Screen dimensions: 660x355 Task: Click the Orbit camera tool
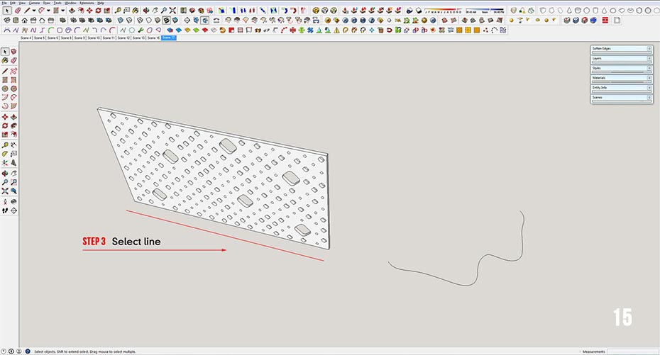pyautogui.click(x=5, y=172)
